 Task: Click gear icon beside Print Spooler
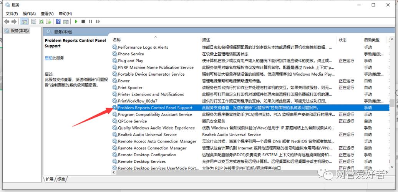click(x=115, y=88)
